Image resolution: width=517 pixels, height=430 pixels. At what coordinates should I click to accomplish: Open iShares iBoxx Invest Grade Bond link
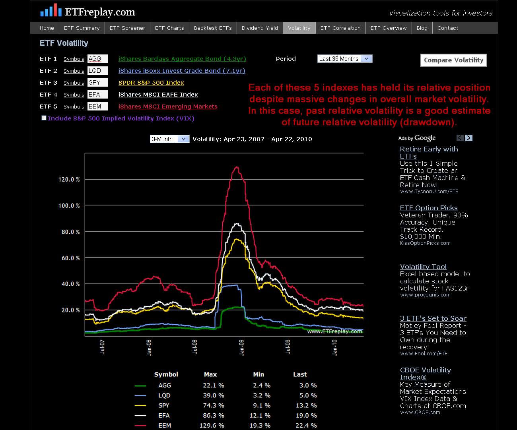coord(182,71)
